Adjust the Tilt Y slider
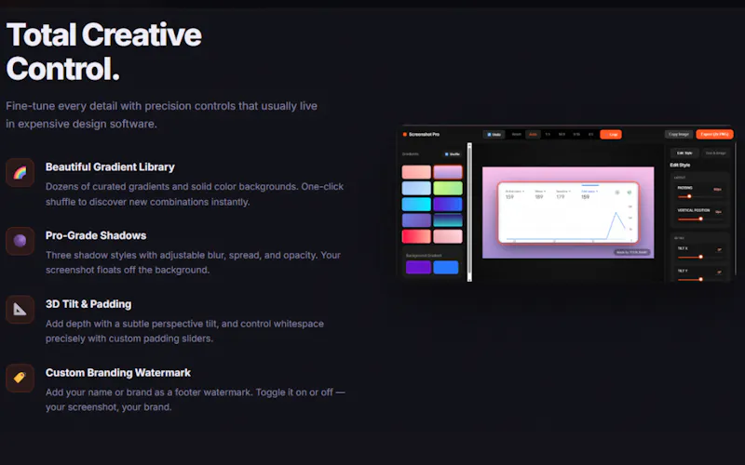This screenshot has width=745, height=465. pyautogui.click(x=699, y=279)
